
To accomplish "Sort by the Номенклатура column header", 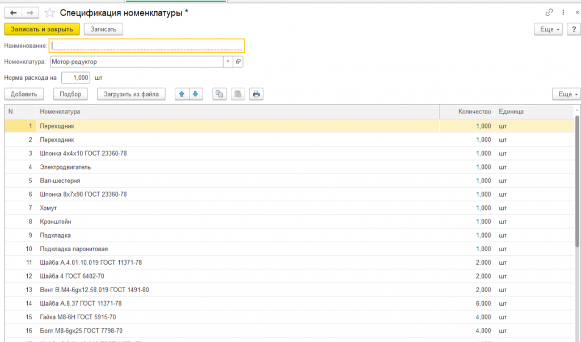I will (237, 112).
